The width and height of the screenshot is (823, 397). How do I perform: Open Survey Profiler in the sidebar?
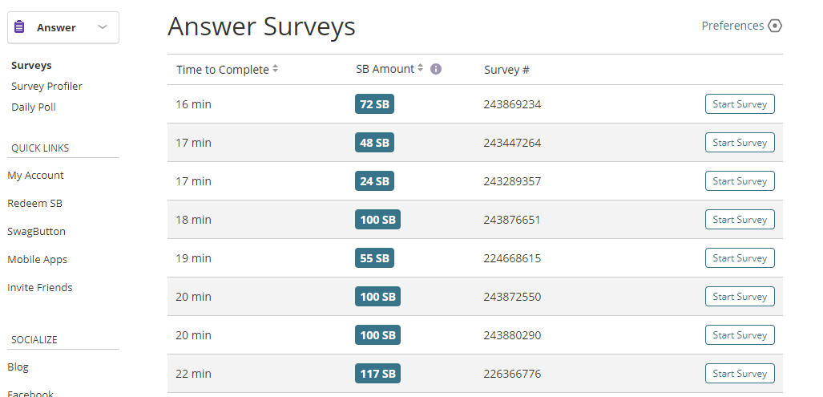tap(46, 86)
